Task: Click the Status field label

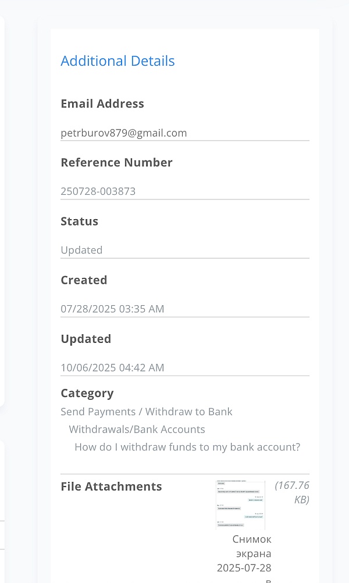Action: [x=79, y=221]
